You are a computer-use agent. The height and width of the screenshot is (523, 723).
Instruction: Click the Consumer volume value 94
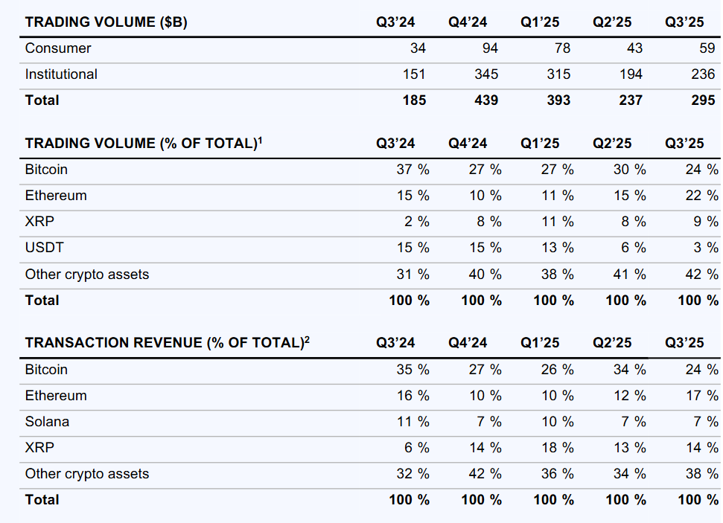(490, 48)
